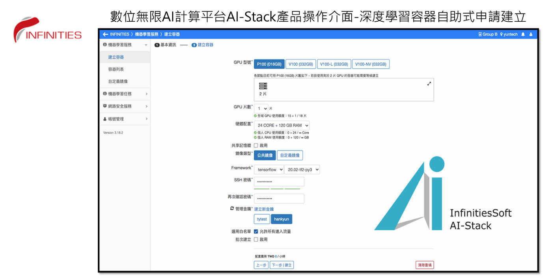Viewport: 552px width, 280px height.
Task: Click the back arrow beside INFINITIES
Action: [x=105, y=34]
